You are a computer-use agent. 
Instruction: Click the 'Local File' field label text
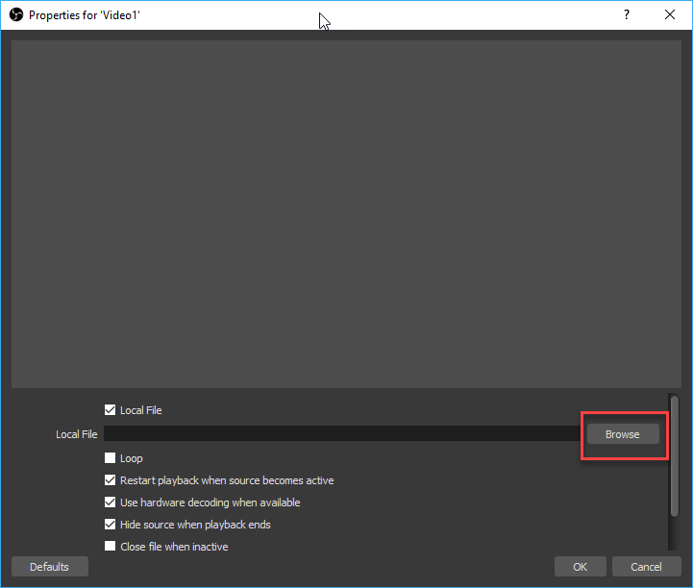coord(77,434)
